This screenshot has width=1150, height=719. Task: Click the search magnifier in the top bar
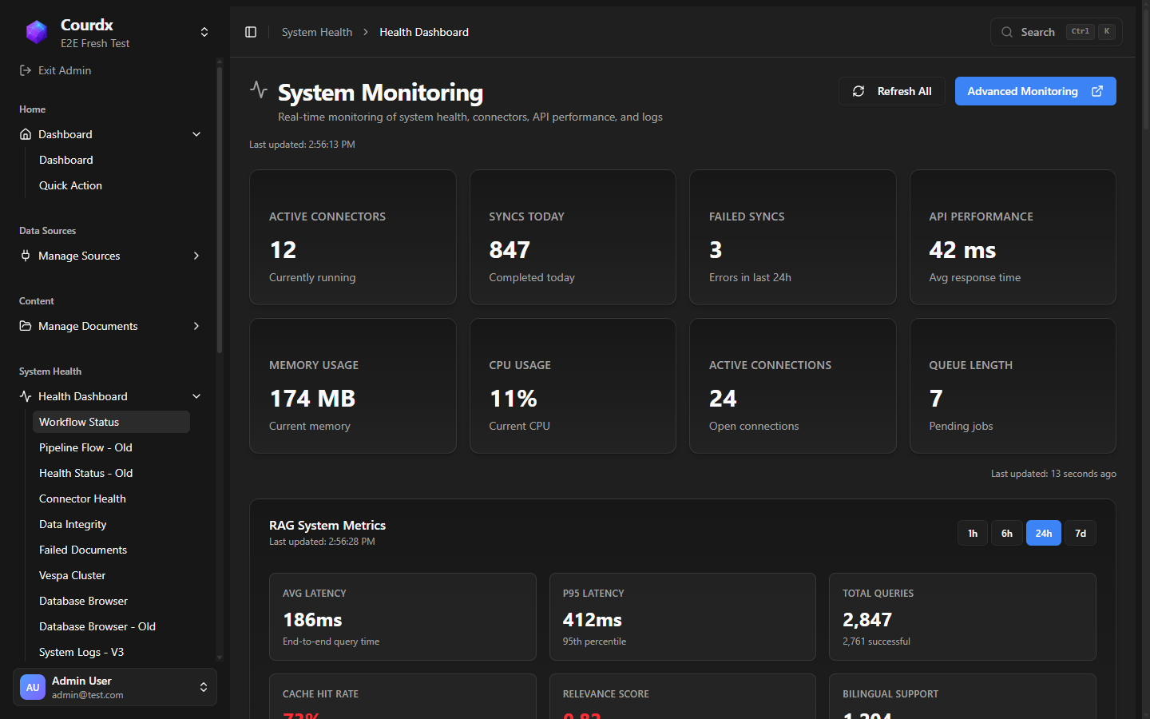click(x=1007, y=32)
